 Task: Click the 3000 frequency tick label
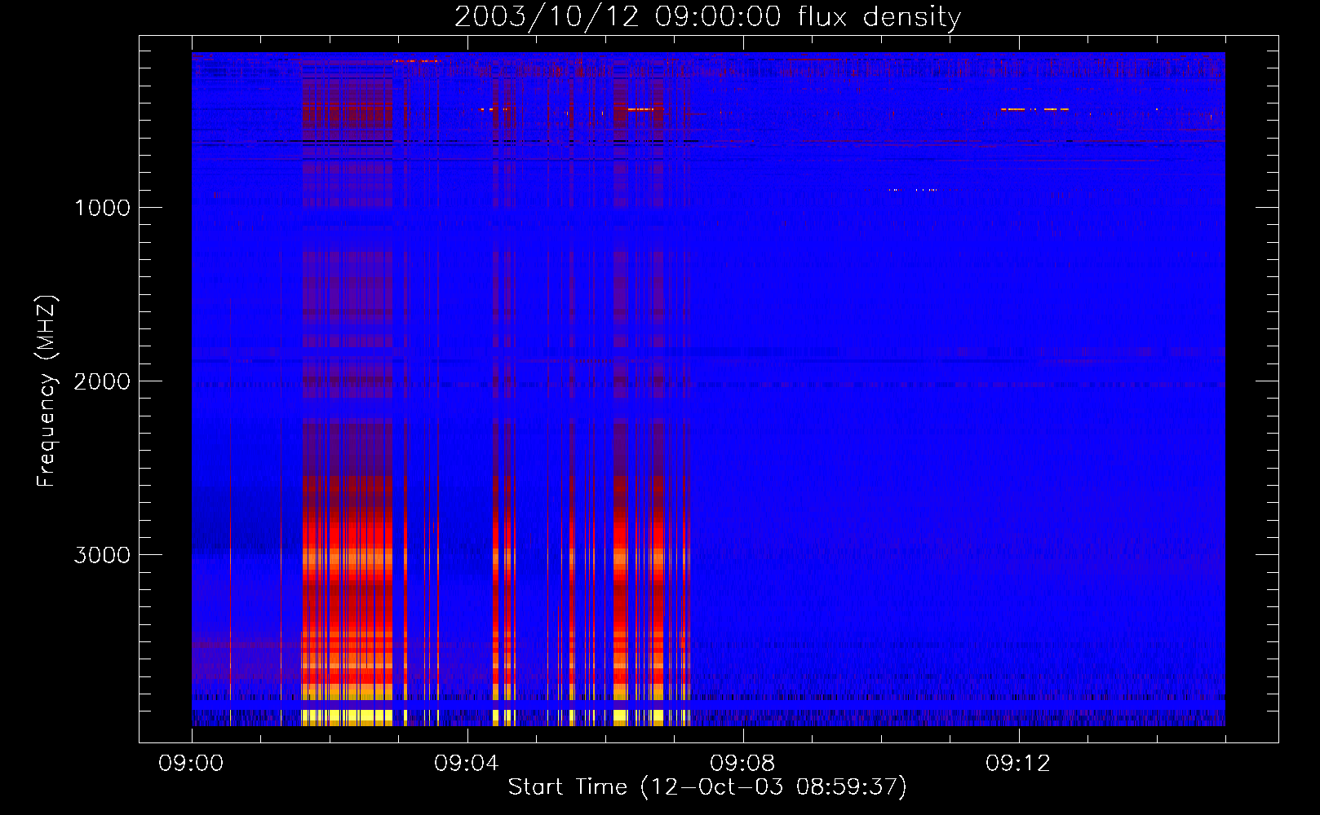coord(102,555)
